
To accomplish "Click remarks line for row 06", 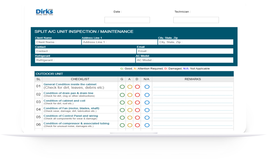I will pos(193,126).
